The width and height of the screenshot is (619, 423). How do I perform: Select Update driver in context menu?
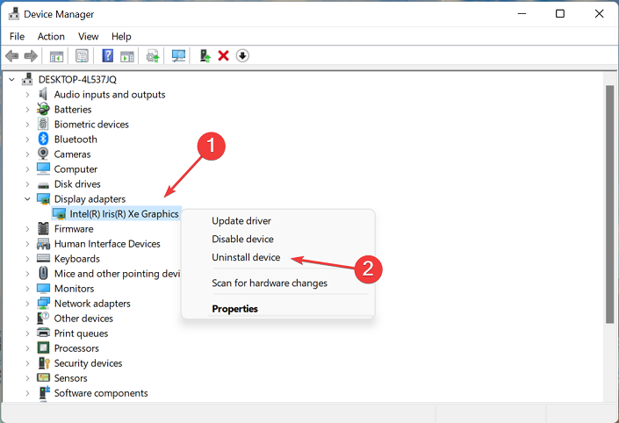click(241, 221)
